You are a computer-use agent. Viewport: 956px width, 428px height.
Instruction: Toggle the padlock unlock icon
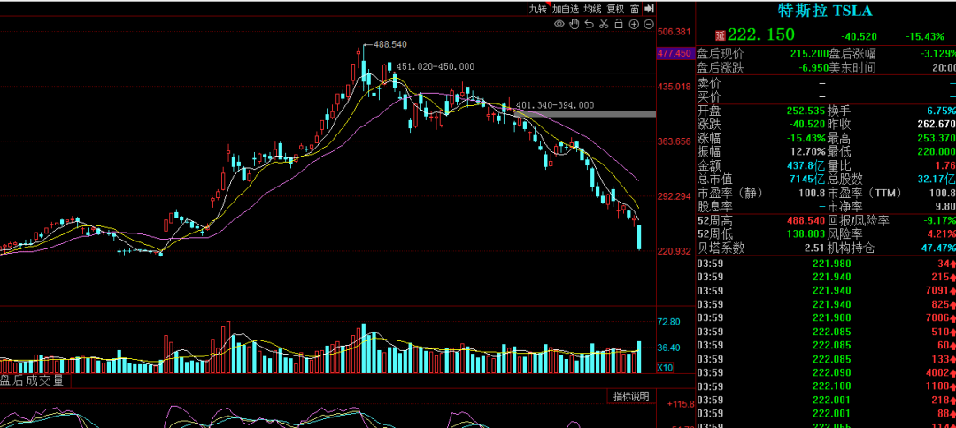pos(618,24)
